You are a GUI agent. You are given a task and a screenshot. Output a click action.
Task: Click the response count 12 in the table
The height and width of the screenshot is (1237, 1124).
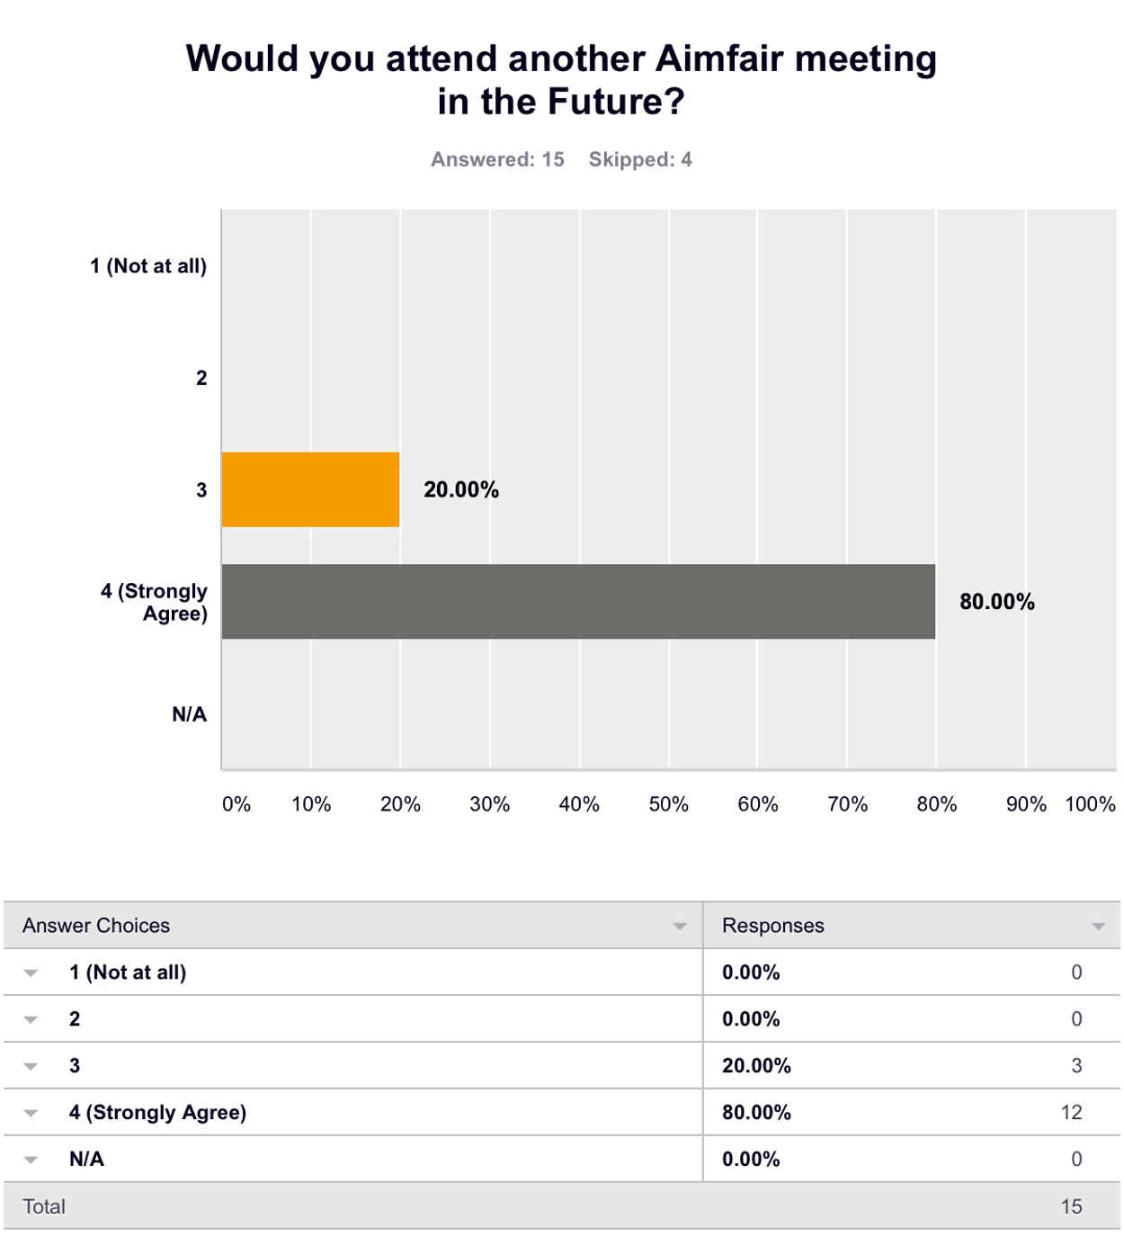1071,1113
